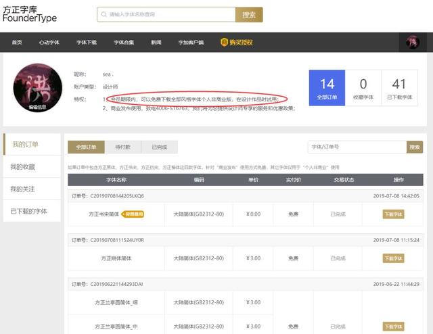Screen dimensions: 433x334
Task: Click the purchase license shield icon
Action: pos(224,42)
